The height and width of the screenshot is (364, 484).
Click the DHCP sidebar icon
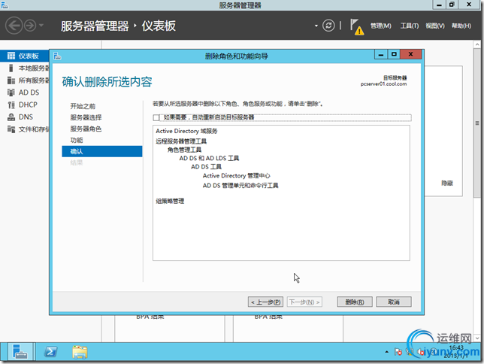[11, 105]
